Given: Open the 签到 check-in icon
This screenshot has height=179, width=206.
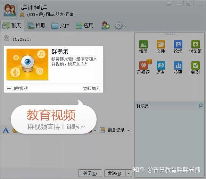Looking at the screenshot, I should (195, 68).
